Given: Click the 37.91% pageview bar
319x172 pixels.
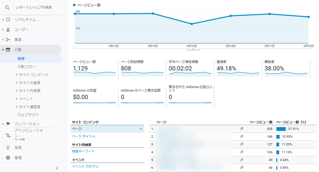Looking at the screenshot, I should click(x=281, y=129).
